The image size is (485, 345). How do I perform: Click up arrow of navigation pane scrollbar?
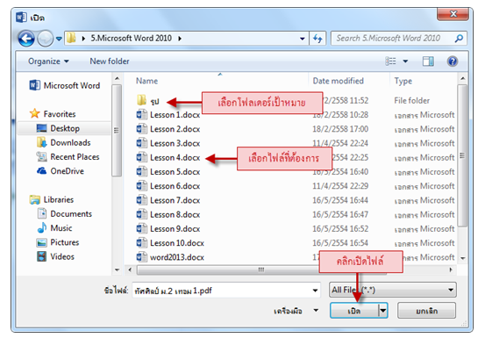[117, 79]
